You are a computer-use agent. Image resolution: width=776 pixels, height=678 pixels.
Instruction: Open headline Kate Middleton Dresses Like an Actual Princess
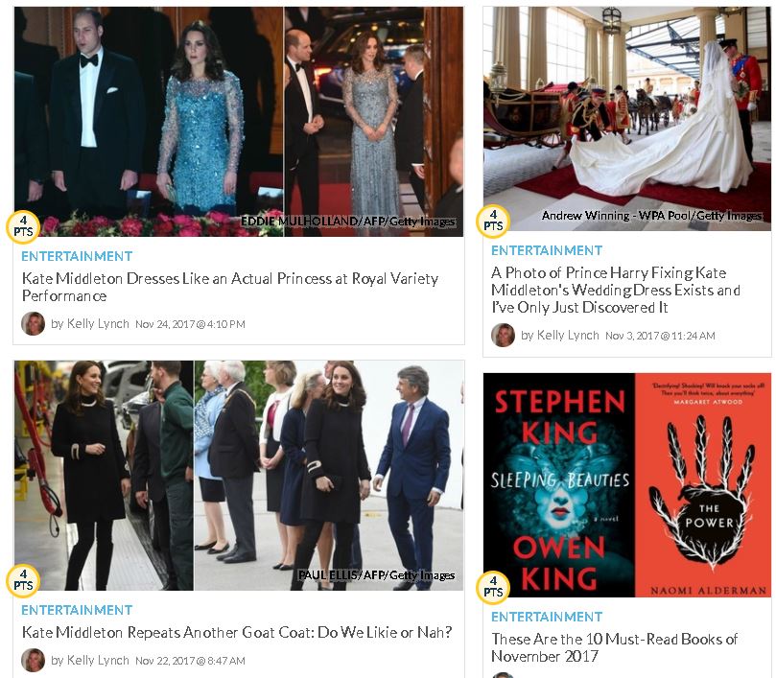[230, 287]
